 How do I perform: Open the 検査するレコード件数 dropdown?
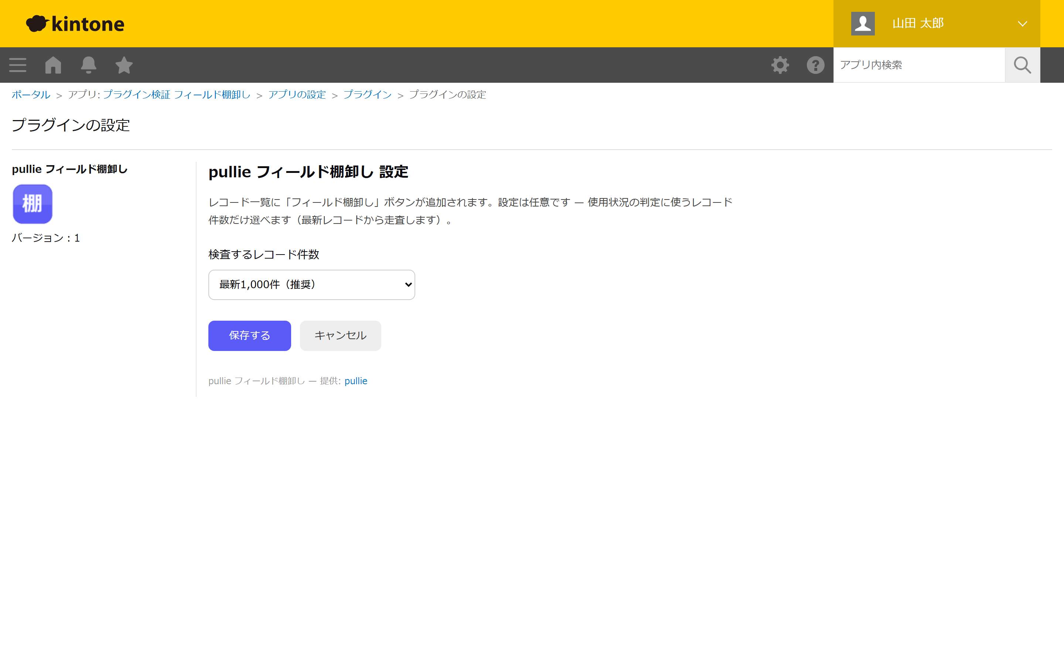point(312,284)
